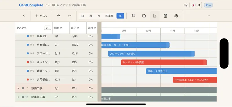The height and width of the screenshot is (107, 232).
Task: Click gray marker of 駐車場工事 row
Action: pos(23,97)
